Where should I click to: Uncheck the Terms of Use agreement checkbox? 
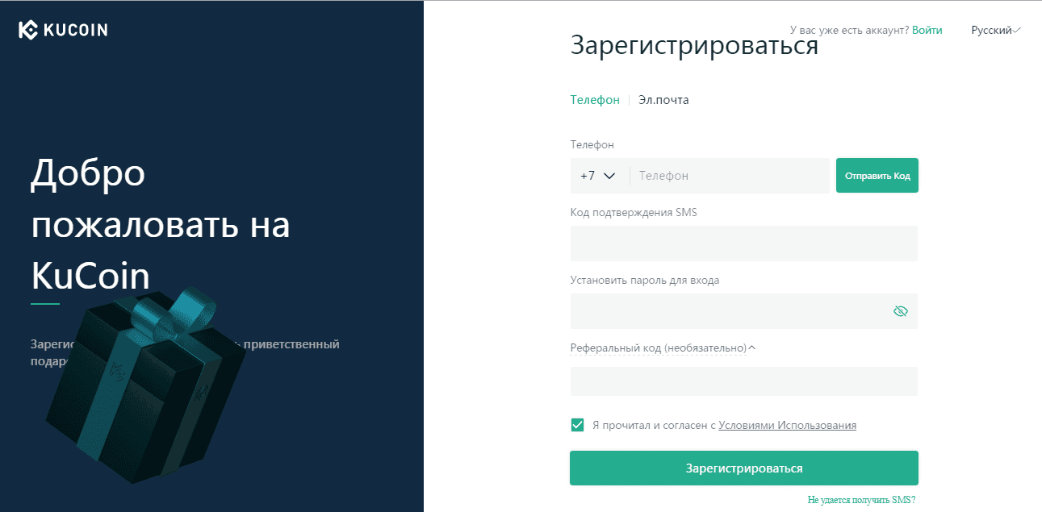[x=577, y=425]
